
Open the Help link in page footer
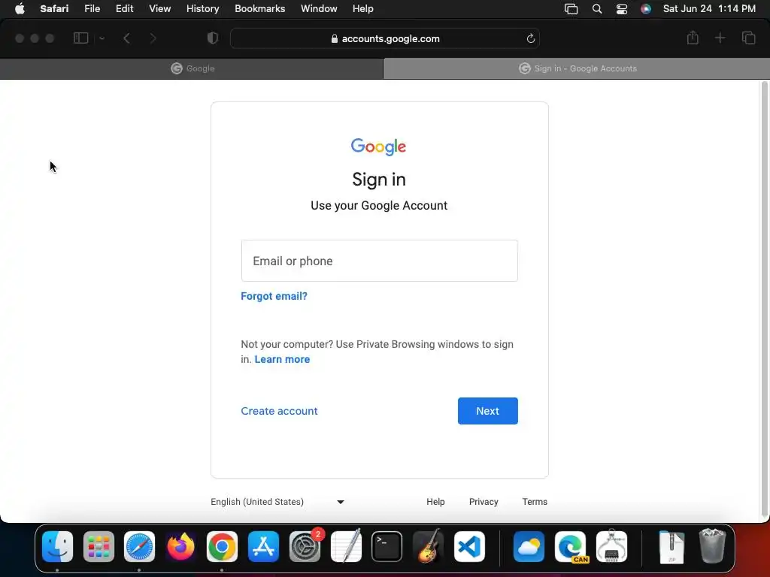(x=435, y=501)
